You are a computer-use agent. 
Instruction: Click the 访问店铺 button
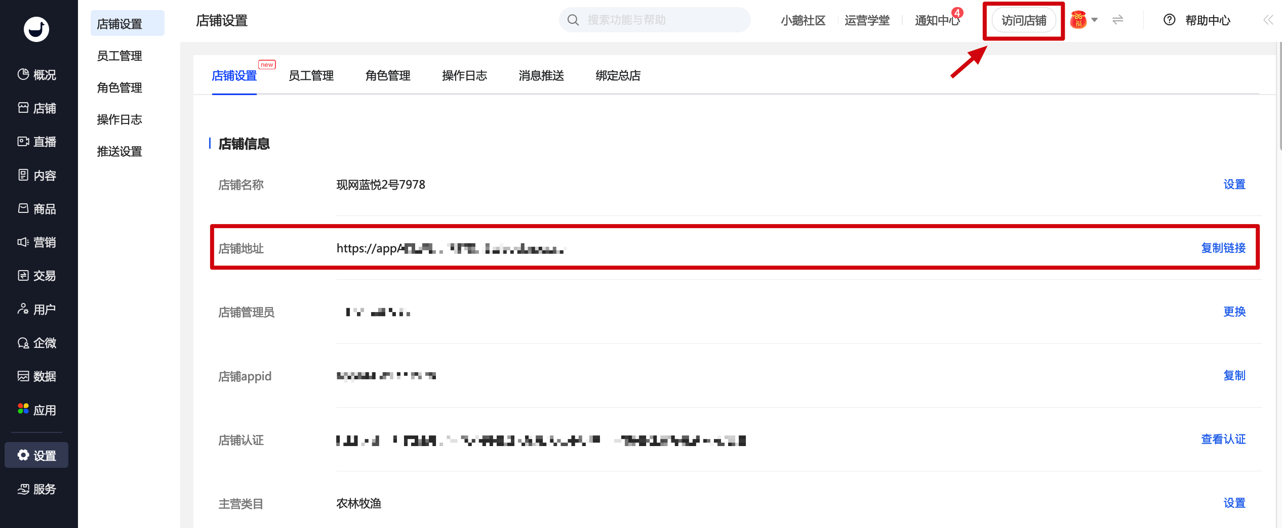[x=1024, y=20]
